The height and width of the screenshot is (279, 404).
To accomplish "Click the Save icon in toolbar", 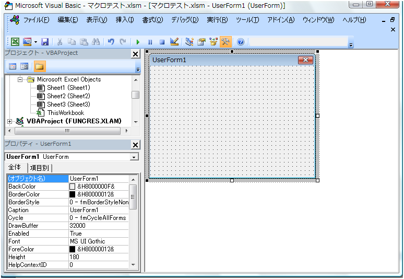I will tap(45, 42).
